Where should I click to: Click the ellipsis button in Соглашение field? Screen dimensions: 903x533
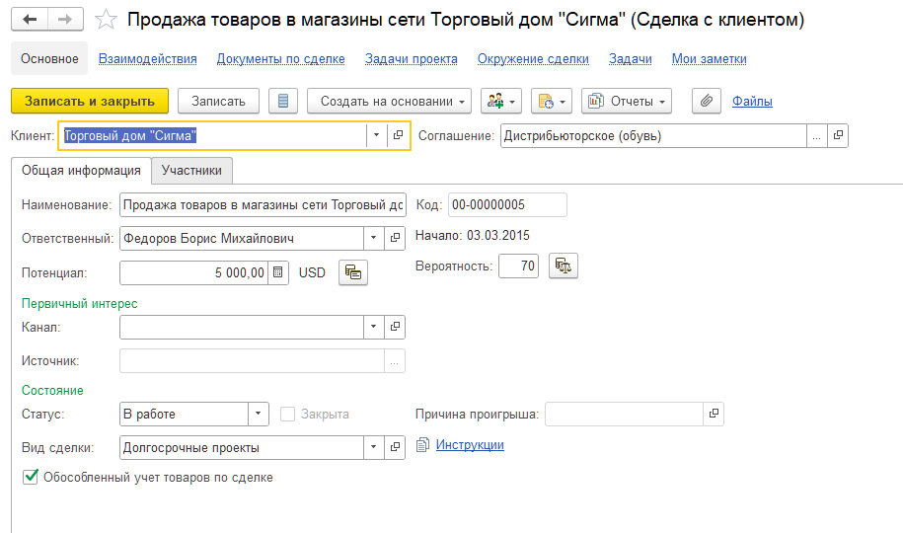pyautogui.click(x=816, y=135)
